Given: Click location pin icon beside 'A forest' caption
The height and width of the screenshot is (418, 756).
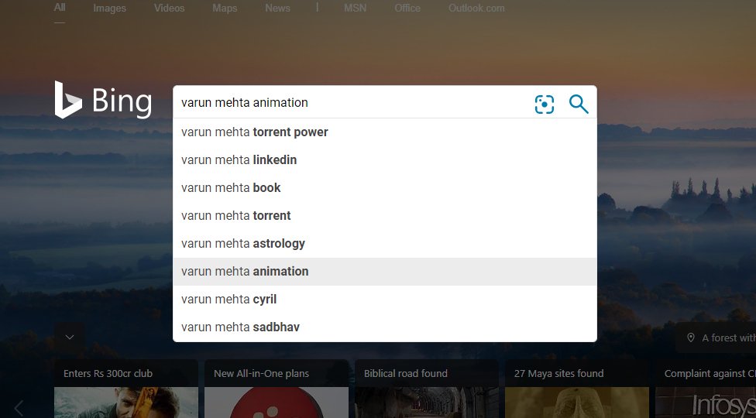Looking at the screenshot, I should [690, 337].
